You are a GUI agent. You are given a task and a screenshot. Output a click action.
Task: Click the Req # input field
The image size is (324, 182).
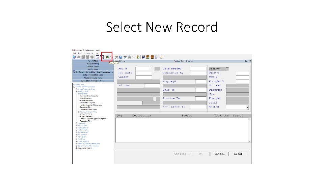(143, 68)
